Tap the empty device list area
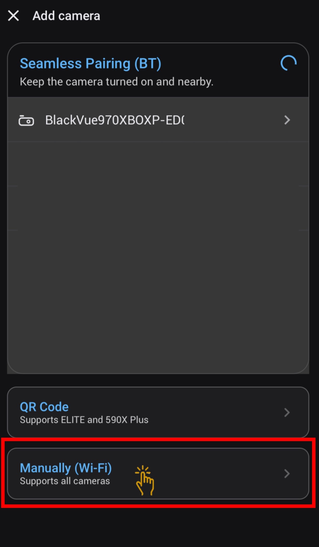This screenshot has height=547, width=319. tap(158, 258)
